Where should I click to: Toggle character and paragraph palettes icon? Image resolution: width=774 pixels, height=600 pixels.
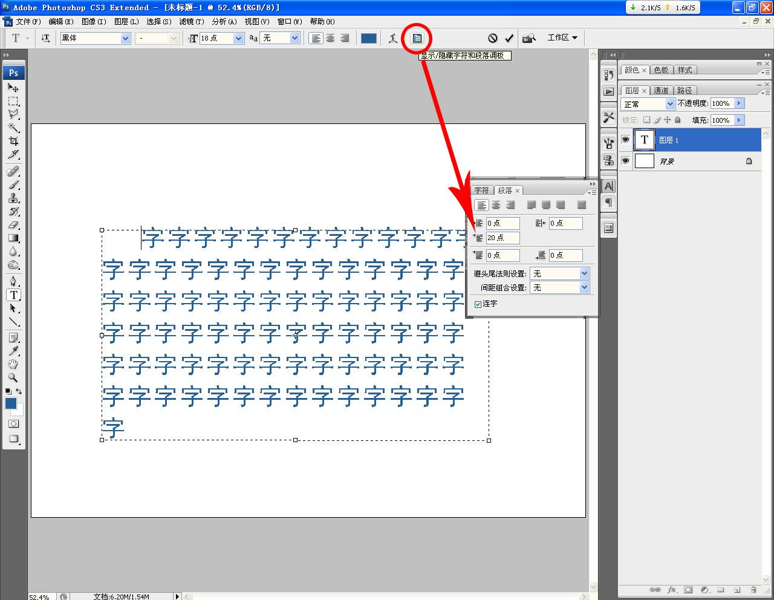point(417,38)
